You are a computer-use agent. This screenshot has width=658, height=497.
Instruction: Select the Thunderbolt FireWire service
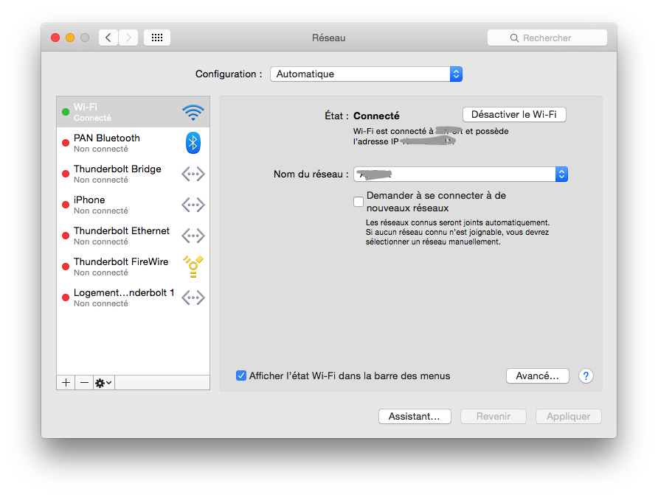[x=133, y=267]
